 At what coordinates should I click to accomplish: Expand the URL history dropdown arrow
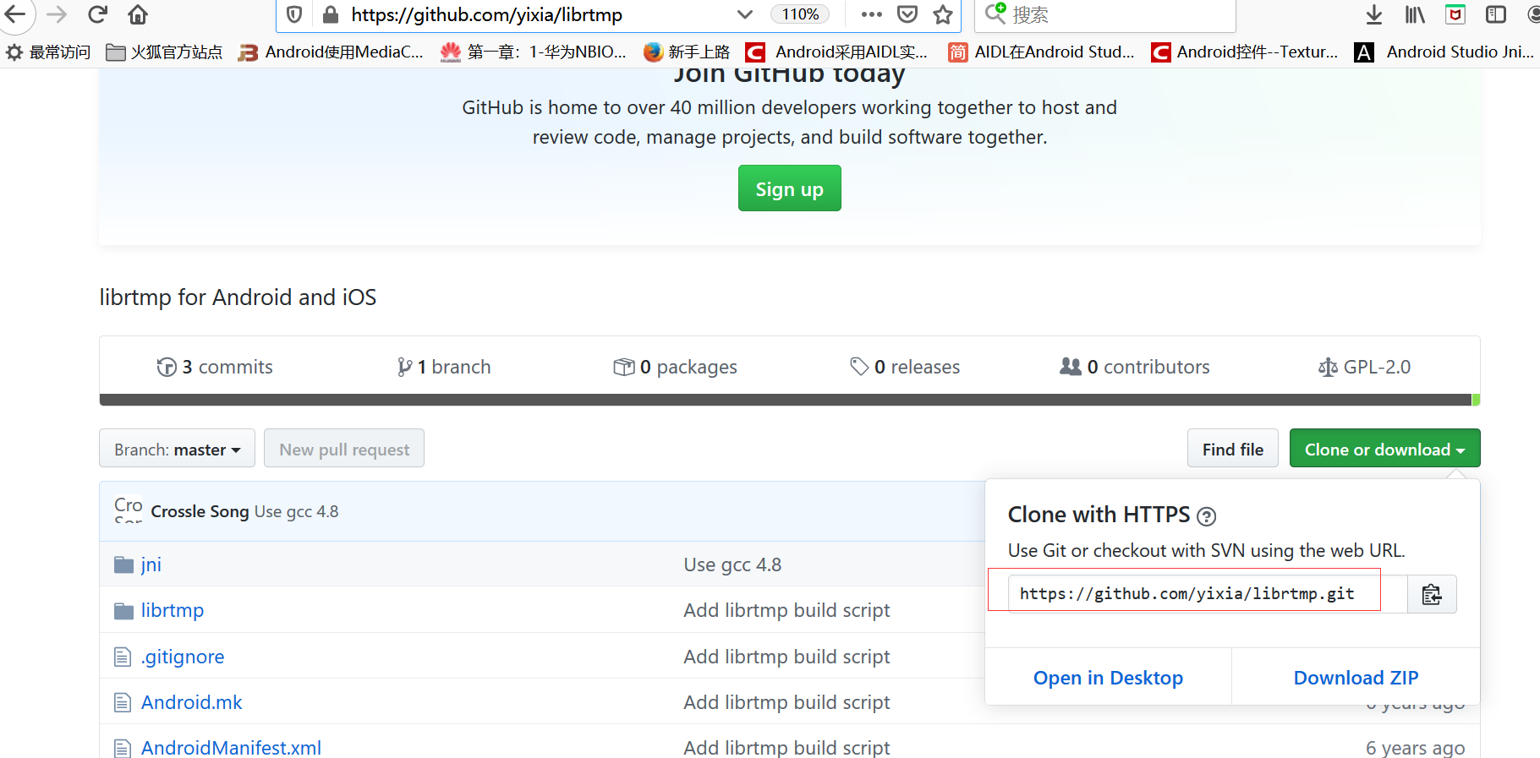pyautogui.click(x=744, y=14)
